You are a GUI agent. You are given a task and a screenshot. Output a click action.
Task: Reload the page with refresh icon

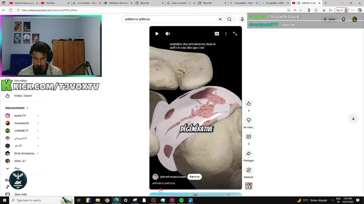11,10
